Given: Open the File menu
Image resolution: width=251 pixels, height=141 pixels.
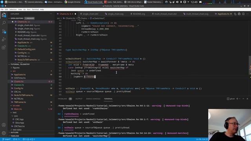Looking at the screenshot, I should (x=2, y=9).
